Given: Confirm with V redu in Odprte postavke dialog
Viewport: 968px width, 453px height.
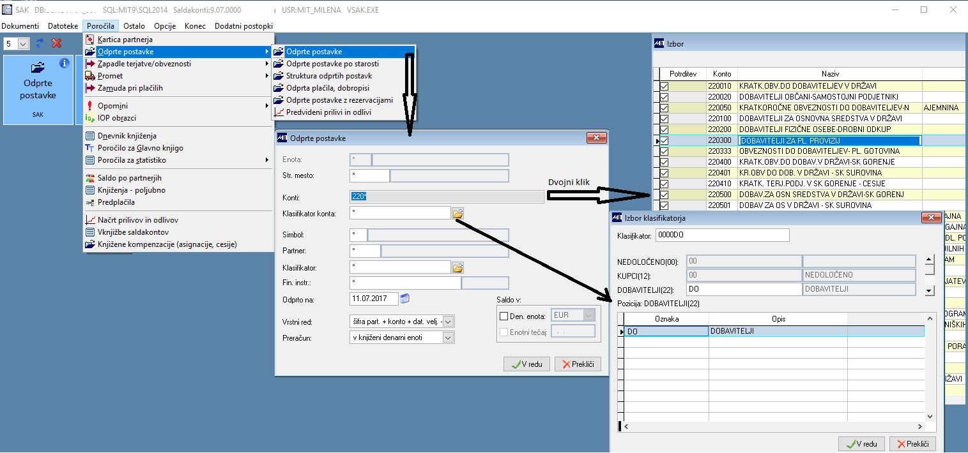Looking at the screenshot, I should pyautogui.click(x=526, y=364).
